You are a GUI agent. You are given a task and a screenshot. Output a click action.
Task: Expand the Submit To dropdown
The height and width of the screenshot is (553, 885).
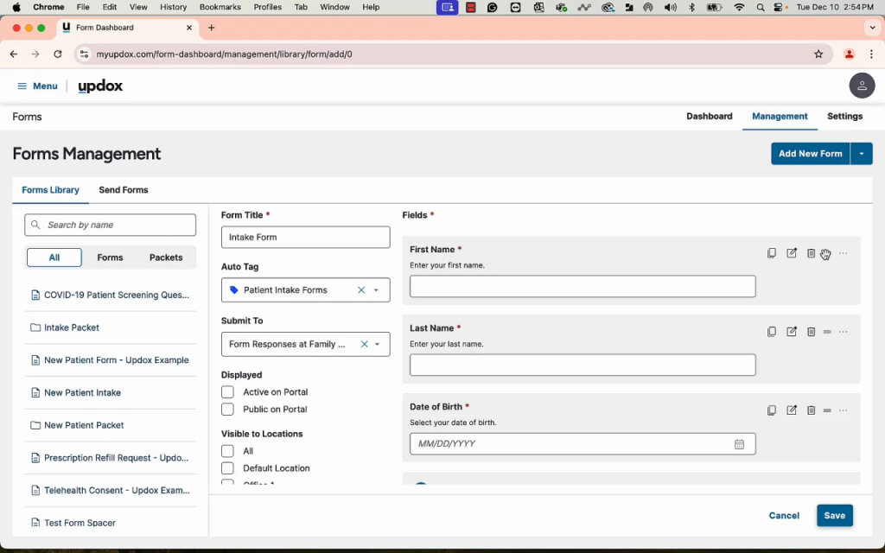click(378, 344)
